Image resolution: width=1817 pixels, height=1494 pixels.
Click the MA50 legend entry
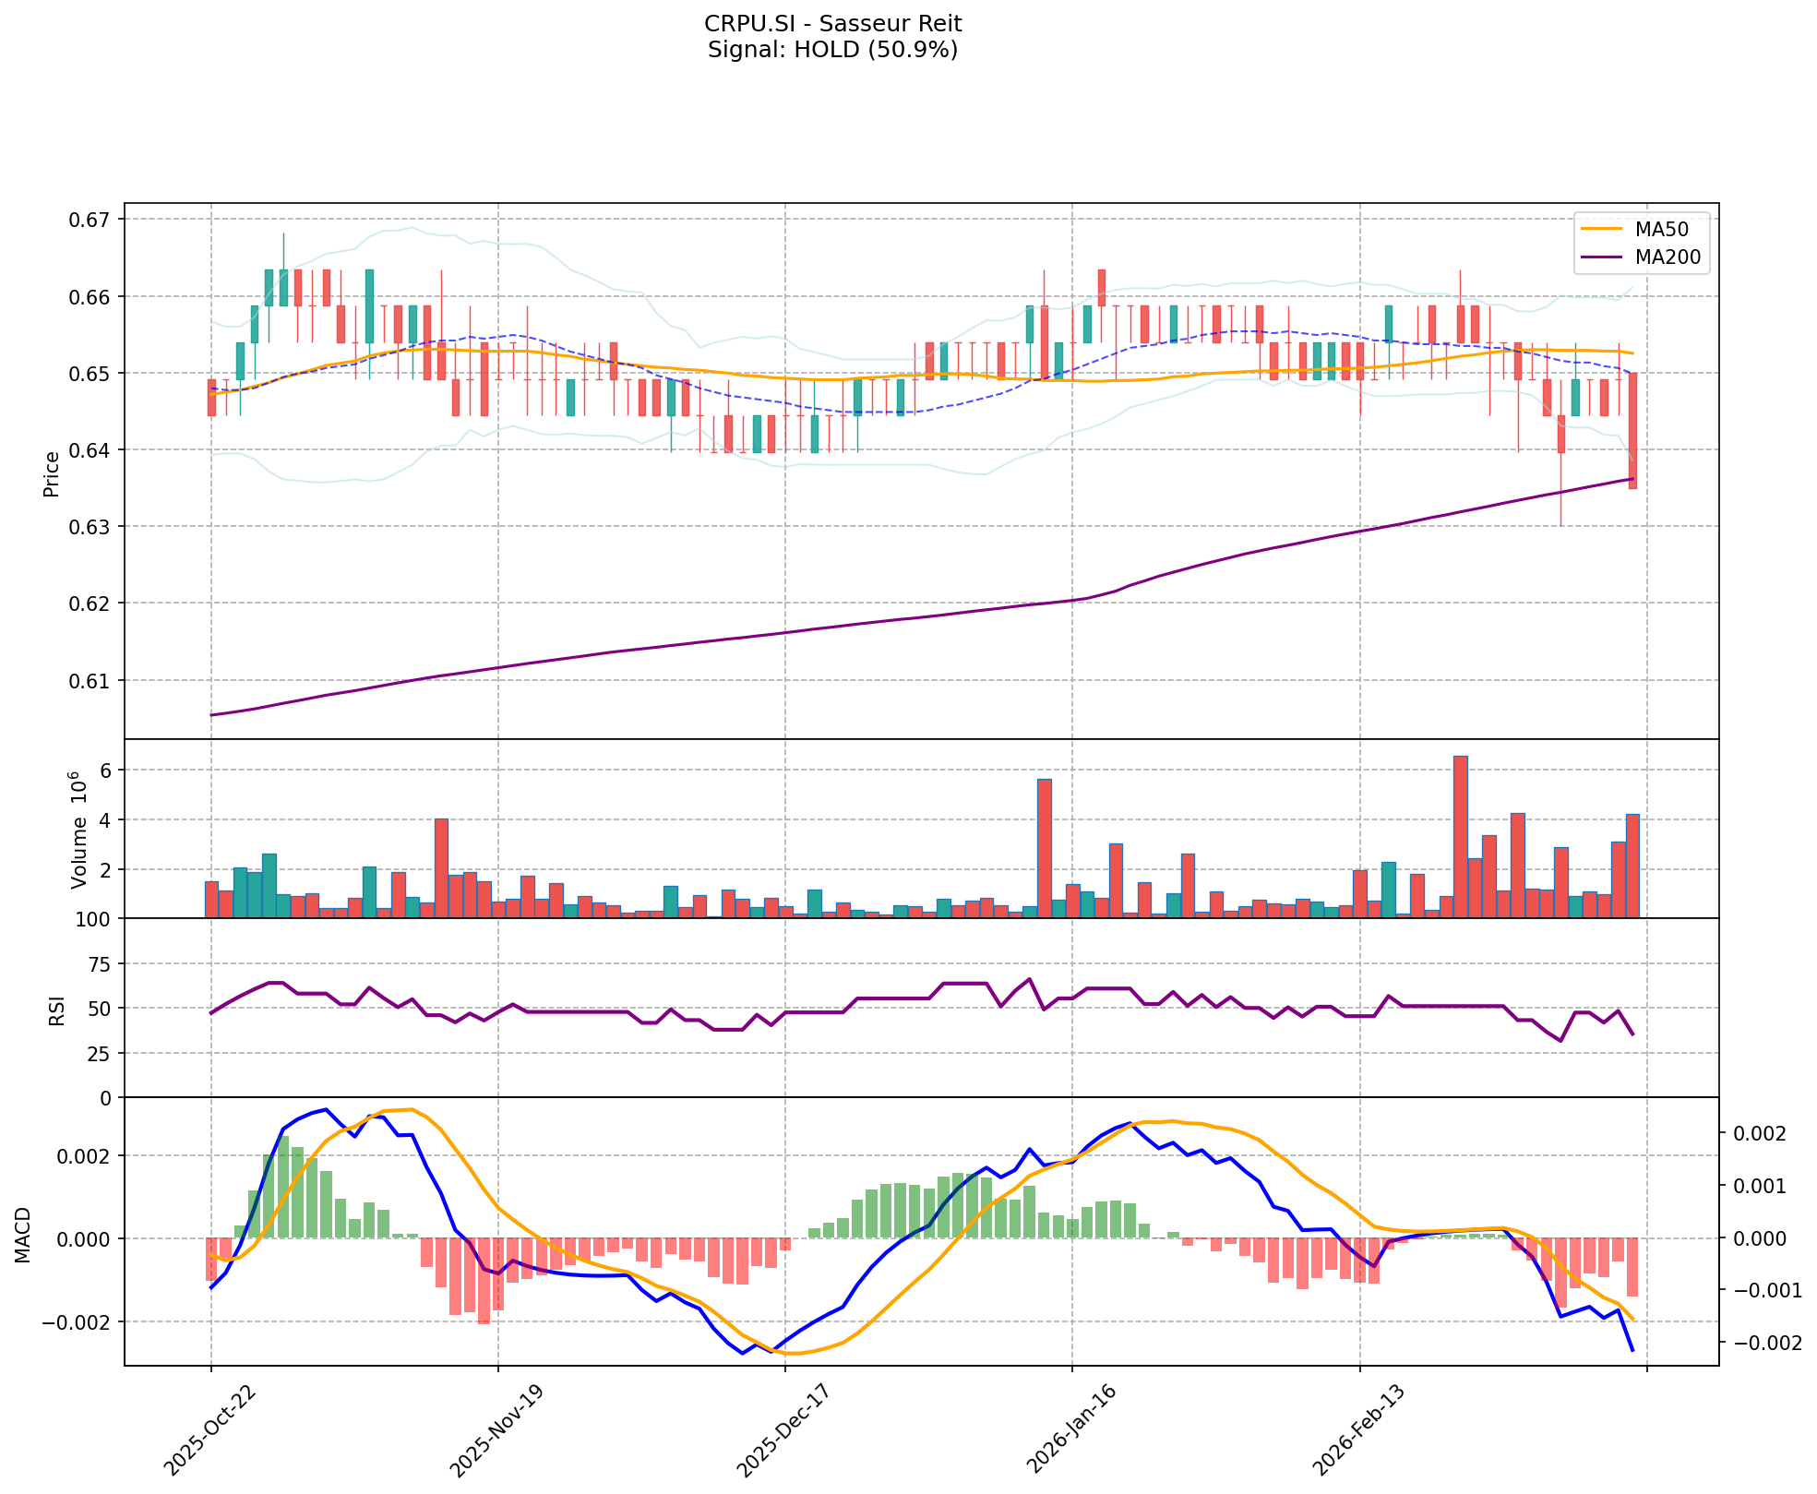pos(1661,229)
